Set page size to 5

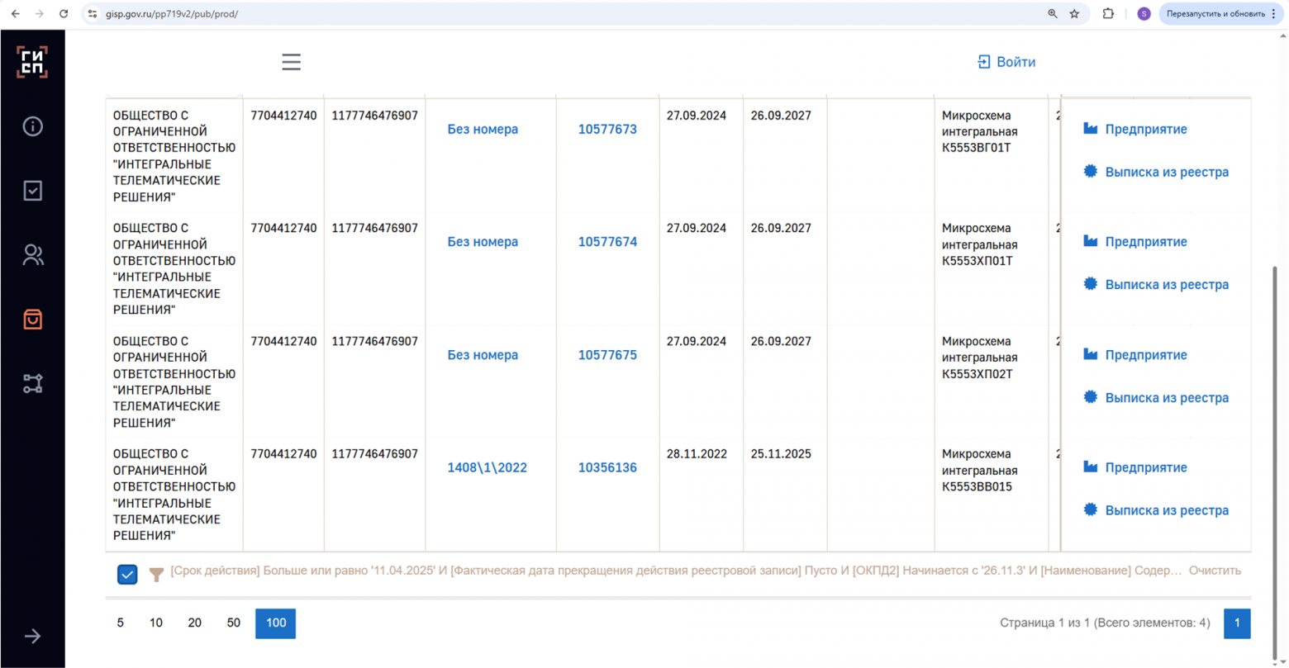click(x=121, y=623)
